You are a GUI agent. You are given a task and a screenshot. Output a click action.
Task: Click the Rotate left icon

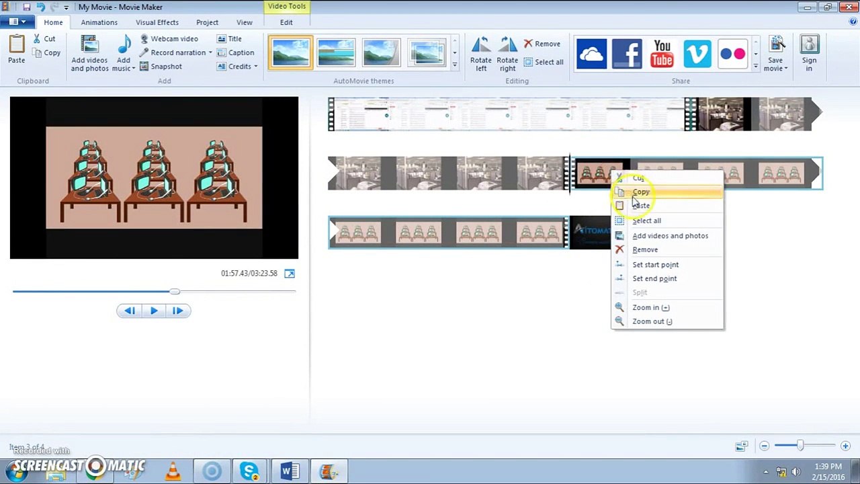(x=480, y=45)
